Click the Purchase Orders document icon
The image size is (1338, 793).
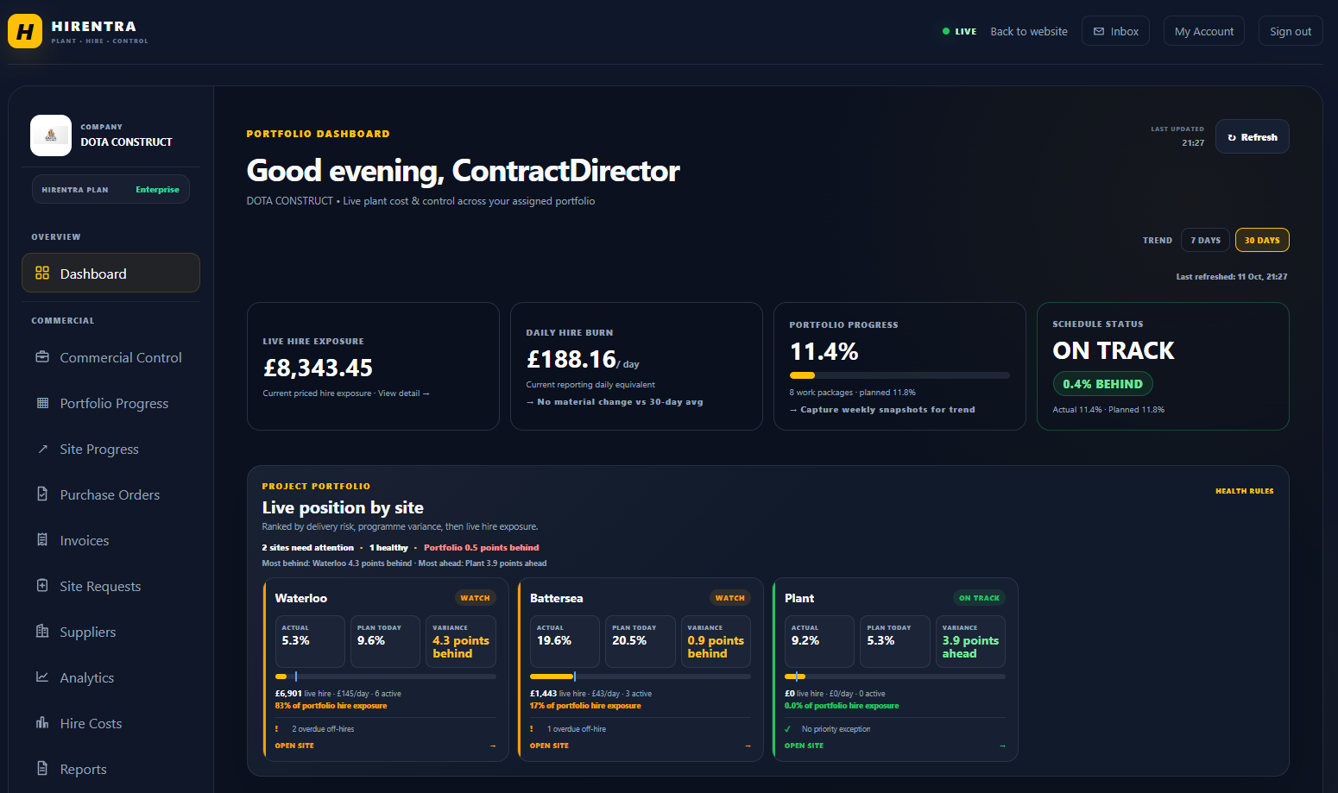click(x=42, y=494)
